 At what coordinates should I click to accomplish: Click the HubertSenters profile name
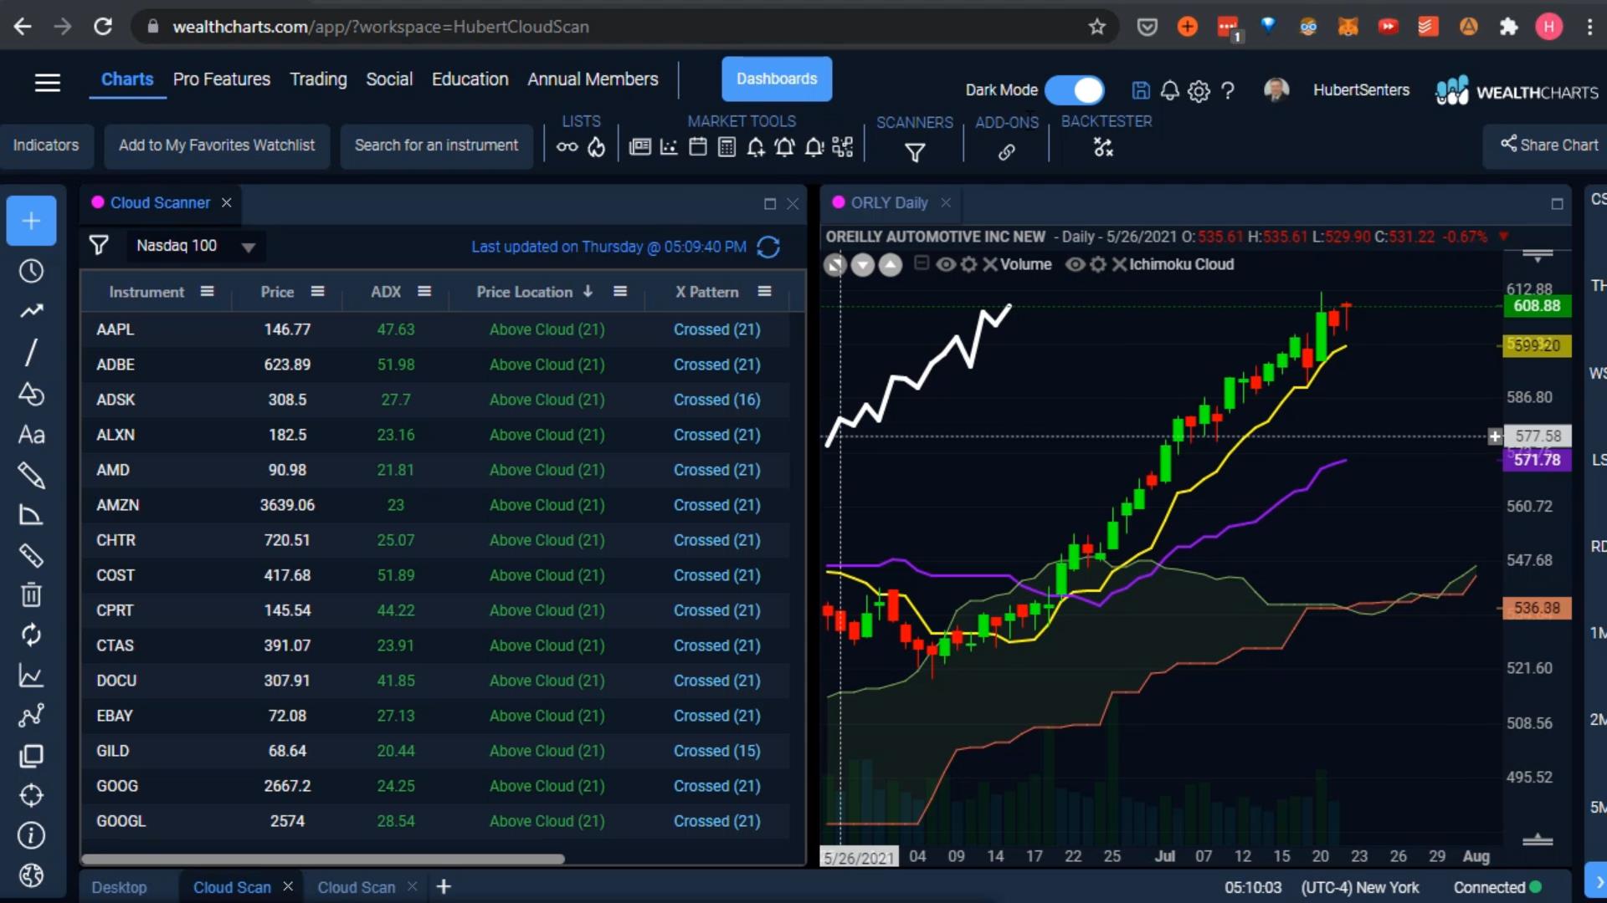[1361, 89]
